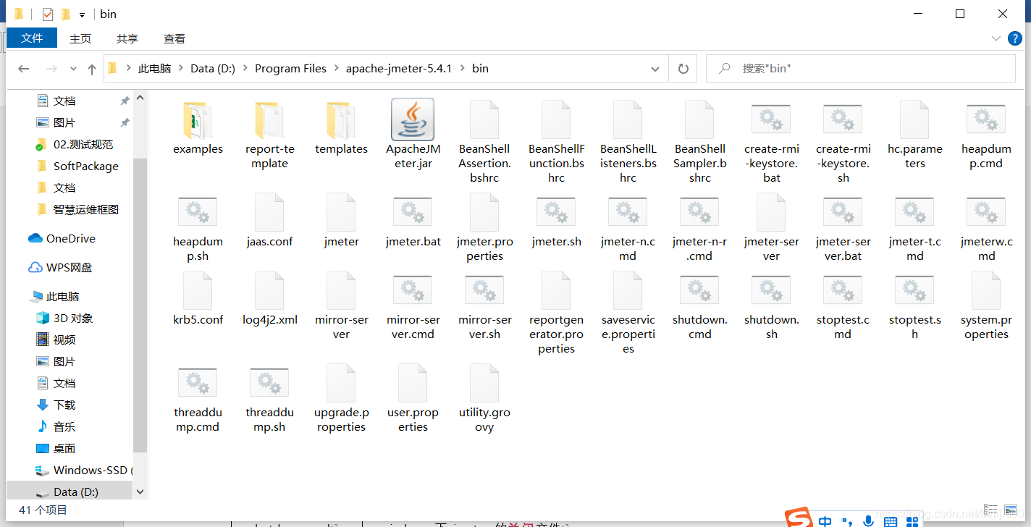Expand the path chevron after apache-jmeter-5.4.1
The image size is (1031, 527).
pos(462,69)
